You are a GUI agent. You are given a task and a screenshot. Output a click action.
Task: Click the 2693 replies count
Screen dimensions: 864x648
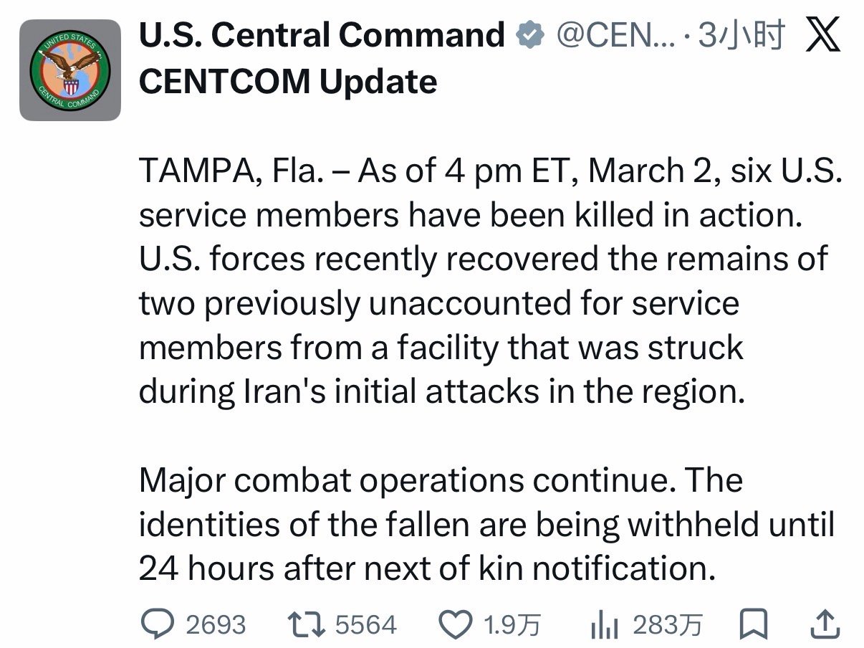coord(216,625)
